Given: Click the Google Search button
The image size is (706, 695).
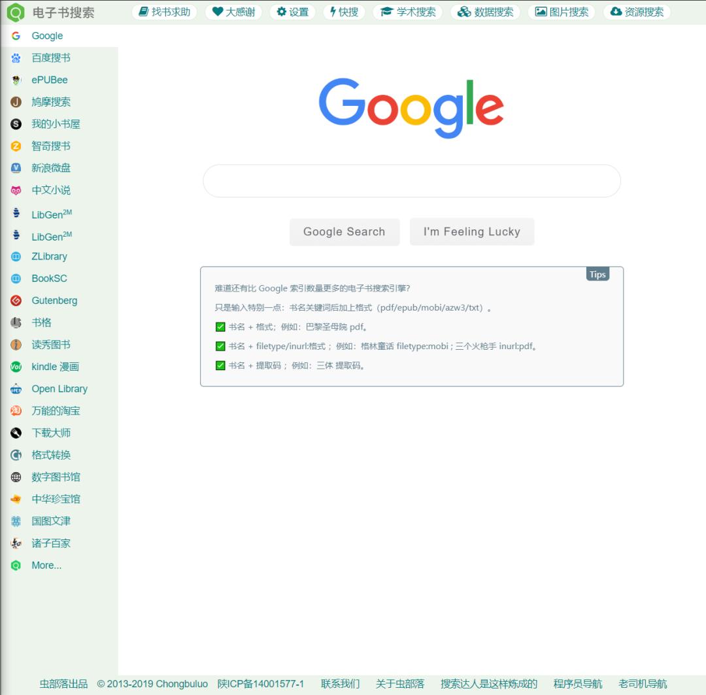Looking at the screenshot, I should click(345, 232).
